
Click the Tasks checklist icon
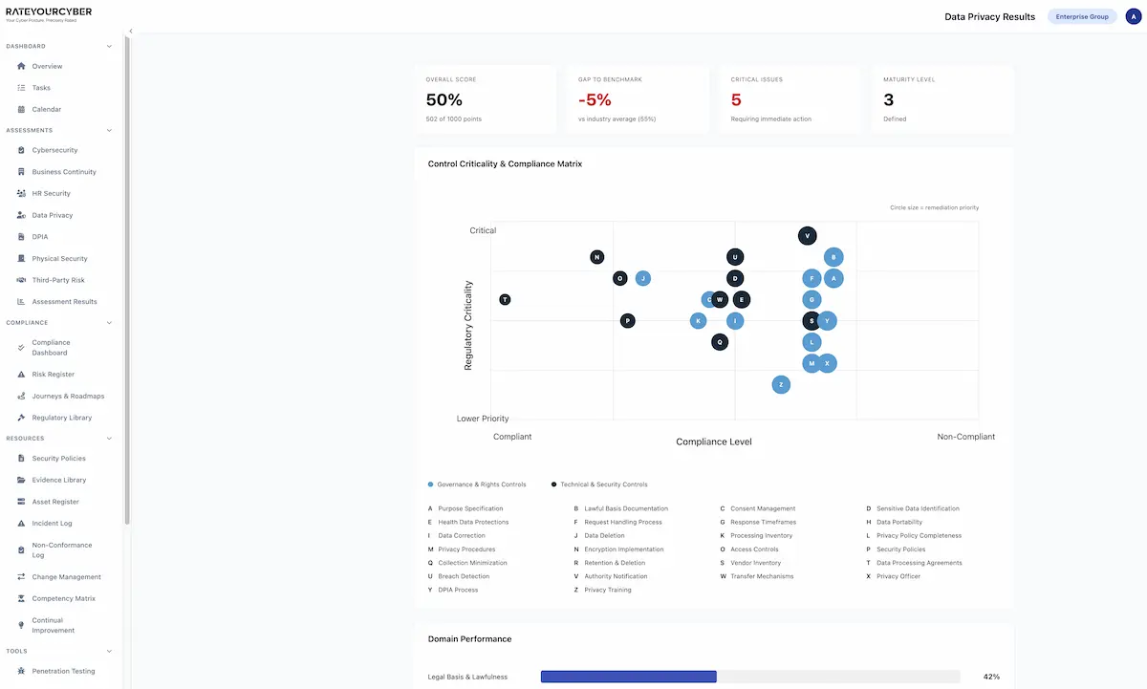tap(21, 88)
